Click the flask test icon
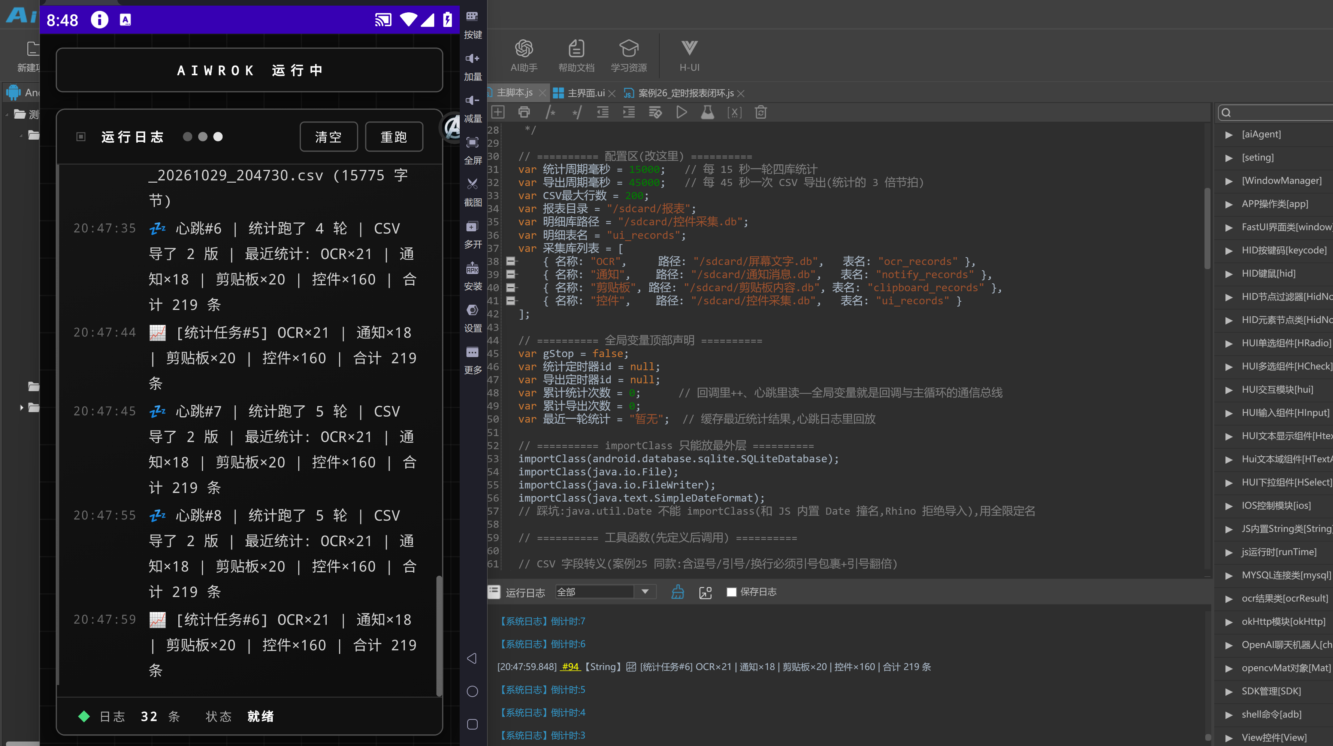This screenshot has height=746, width=1333. [x=707, y=112]
